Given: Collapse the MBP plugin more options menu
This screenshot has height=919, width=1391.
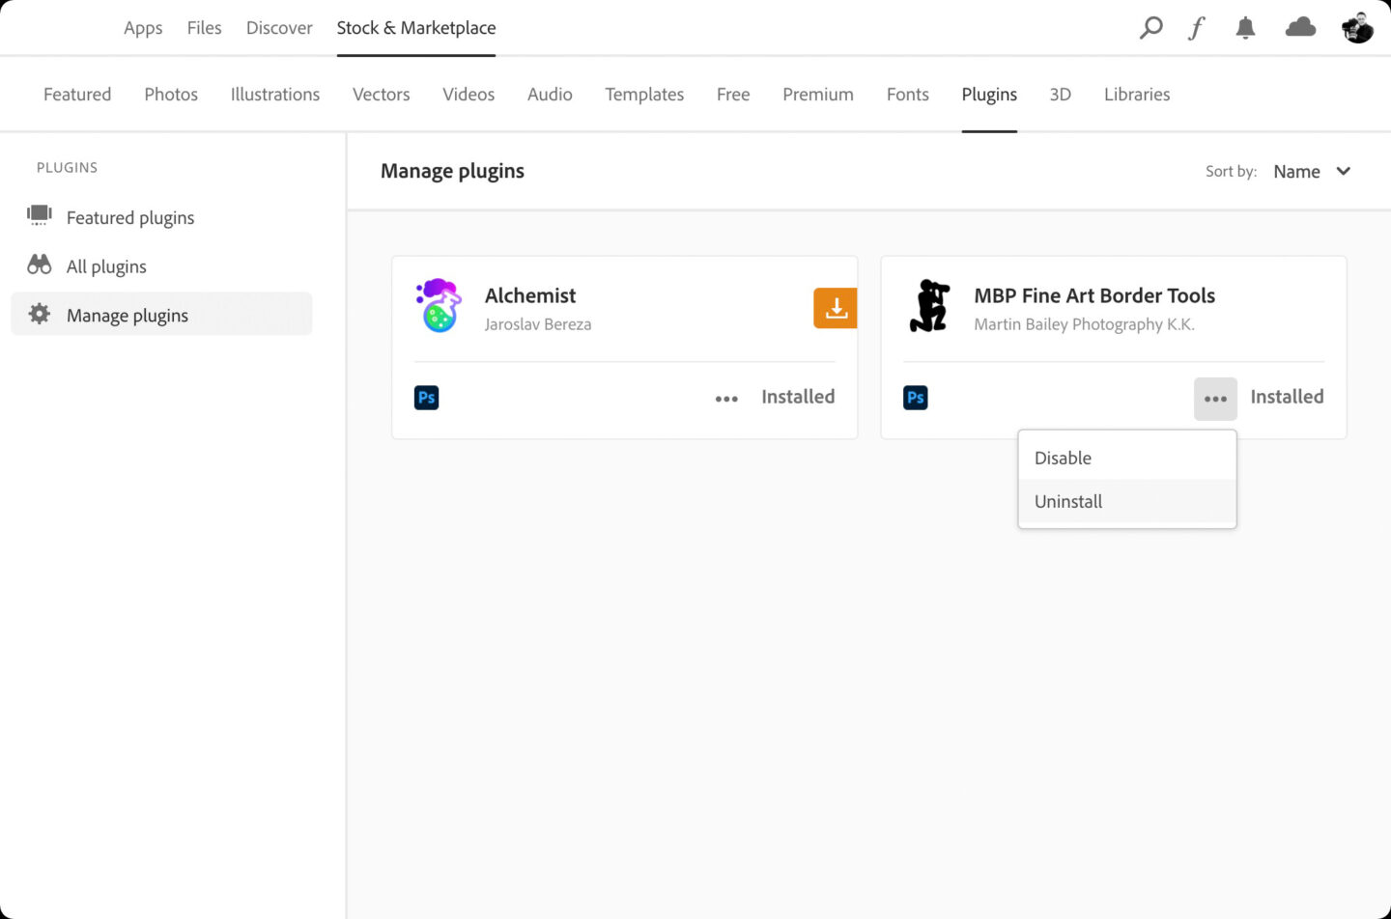Looking at the screenshot, I should 1215,399.
